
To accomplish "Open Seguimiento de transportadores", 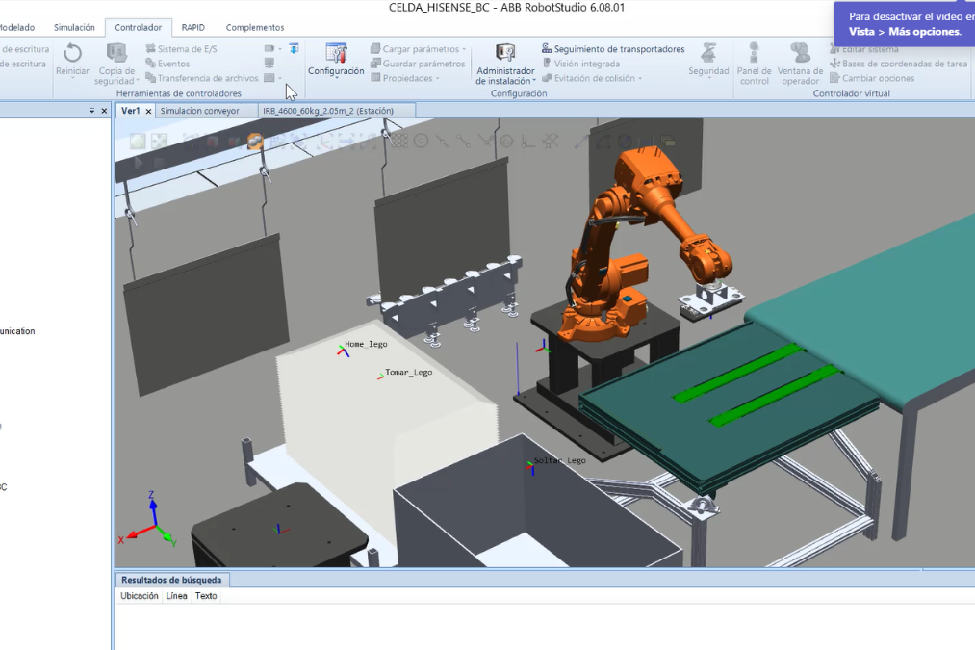I will click(613, 48).
